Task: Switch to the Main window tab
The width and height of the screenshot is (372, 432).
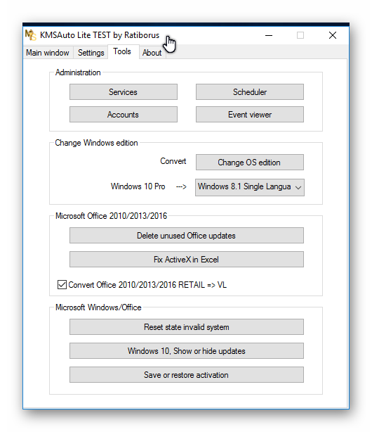Action: 48,52
